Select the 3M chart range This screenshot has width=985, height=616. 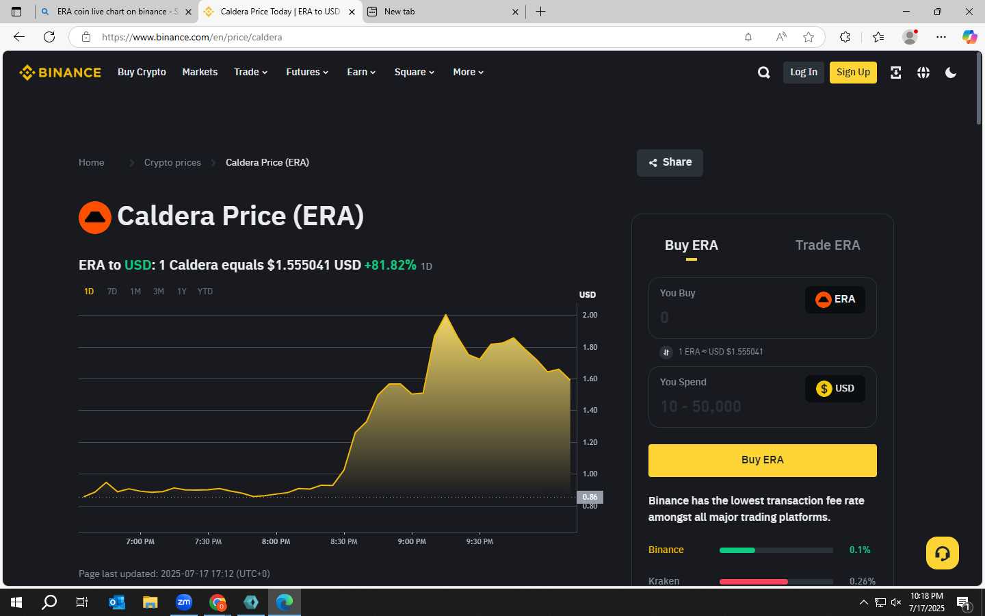click(159, 292)
